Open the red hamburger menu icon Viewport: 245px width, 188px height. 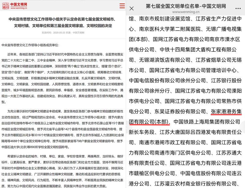(122, 6)
